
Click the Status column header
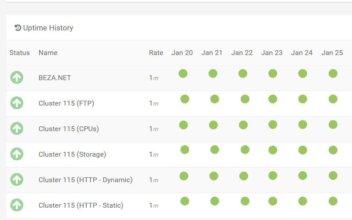coord(19,53)
